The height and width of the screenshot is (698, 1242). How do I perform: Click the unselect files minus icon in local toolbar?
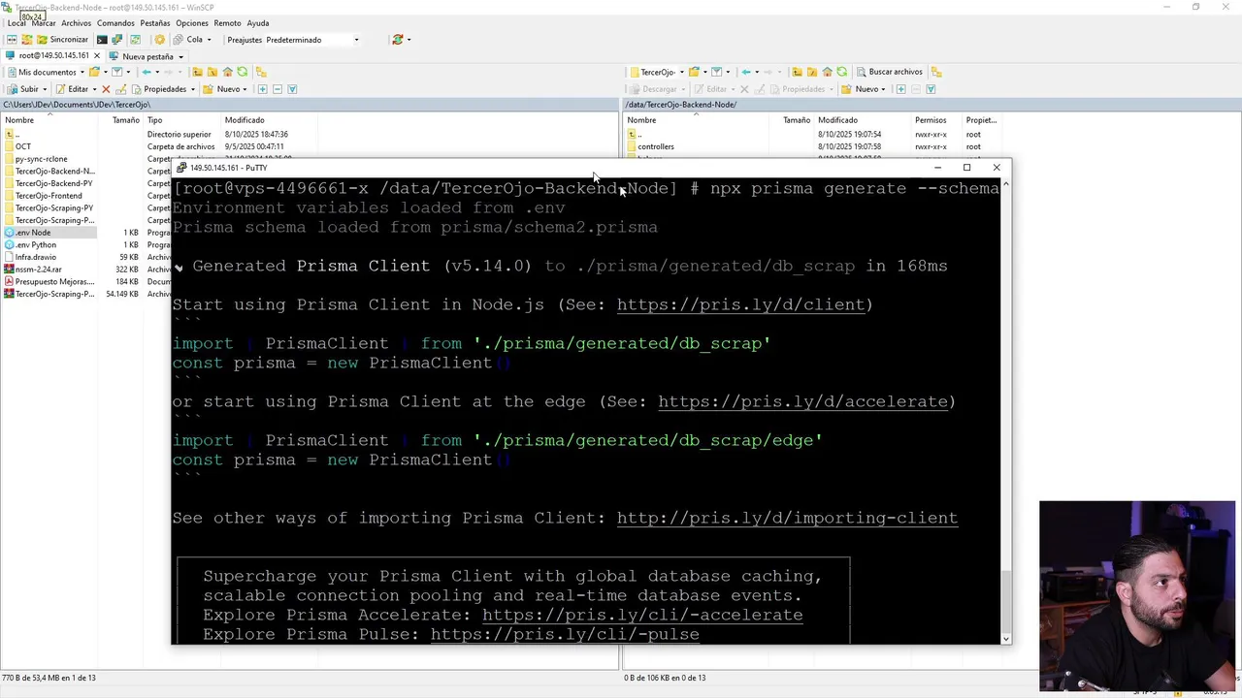tap(278, 89)
